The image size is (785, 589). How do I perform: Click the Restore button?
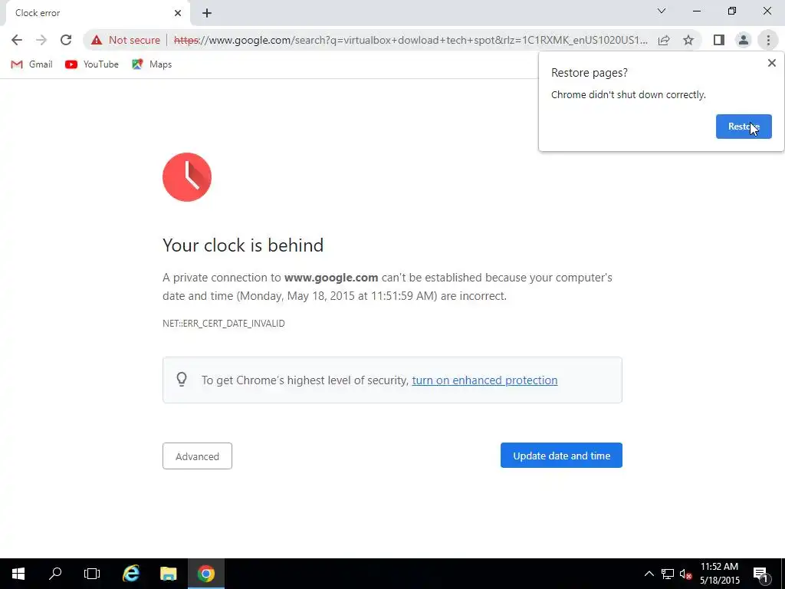(x=744, y=127)
